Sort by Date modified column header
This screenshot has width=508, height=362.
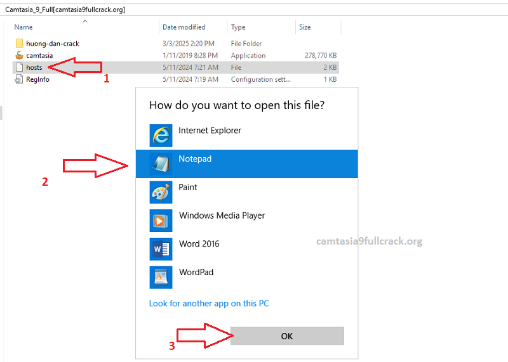[184, 27]
